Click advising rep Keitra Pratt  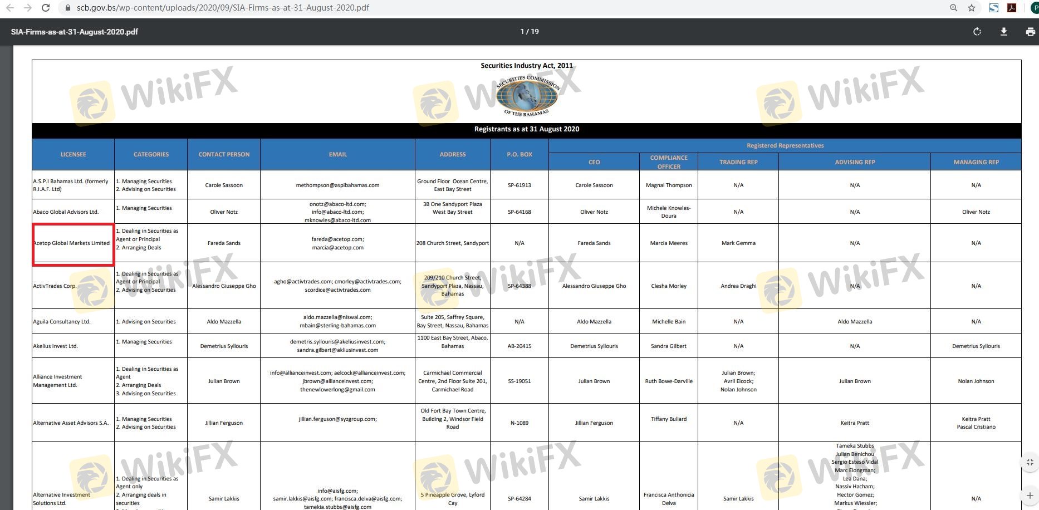[x=855, y=423]
